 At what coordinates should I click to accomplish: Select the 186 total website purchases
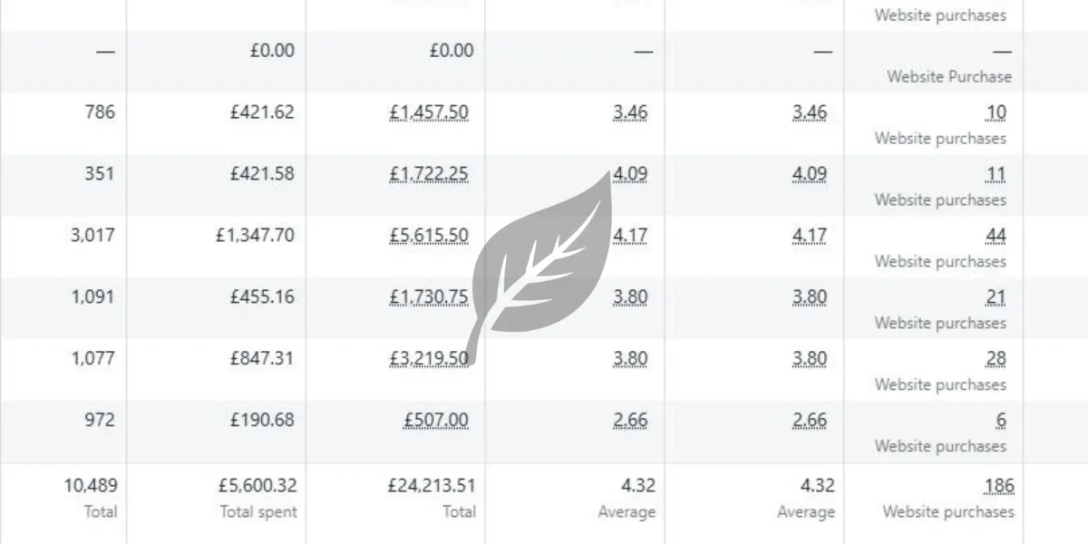click(999, 486)
